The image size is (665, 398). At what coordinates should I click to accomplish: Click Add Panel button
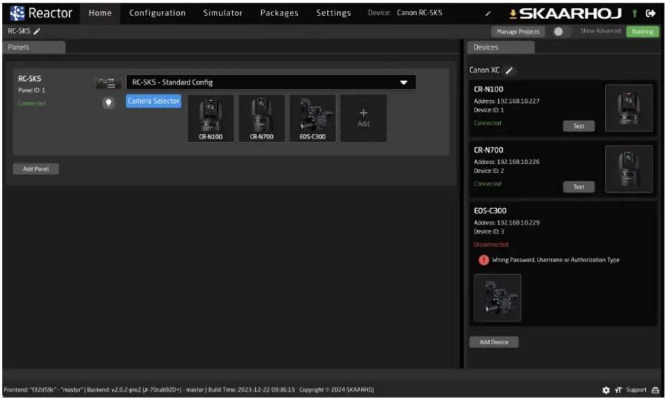coord(36,169)
